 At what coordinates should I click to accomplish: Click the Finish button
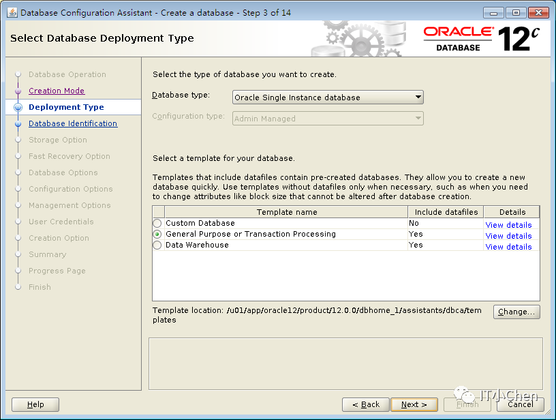coord(467,404)
